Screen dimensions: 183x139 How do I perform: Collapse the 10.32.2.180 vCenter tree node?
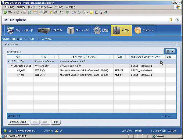point(9,61)
